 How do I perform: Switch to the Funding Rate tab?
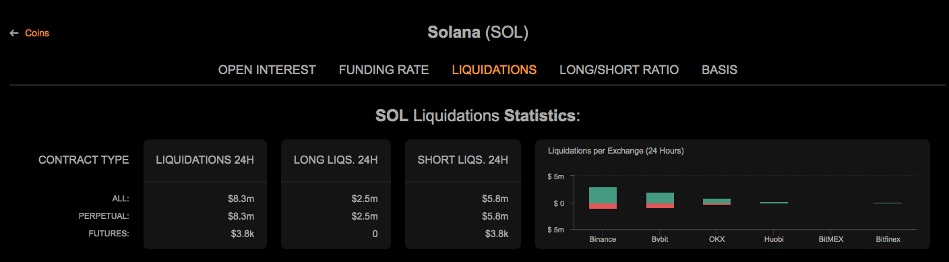coord(384,69)
